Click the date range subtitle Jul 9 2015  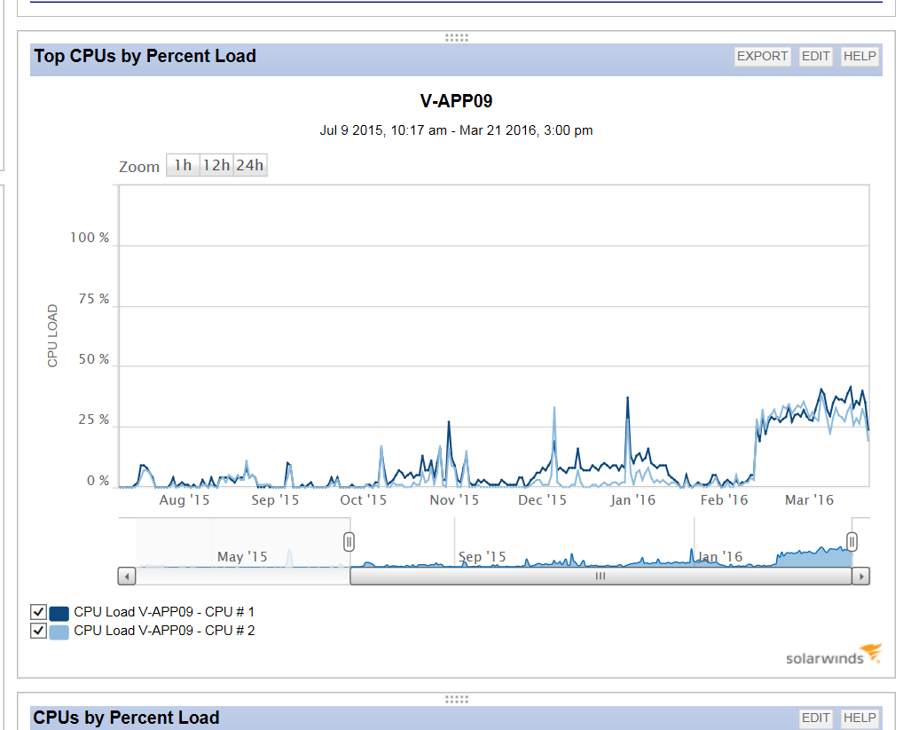point(456,130)
